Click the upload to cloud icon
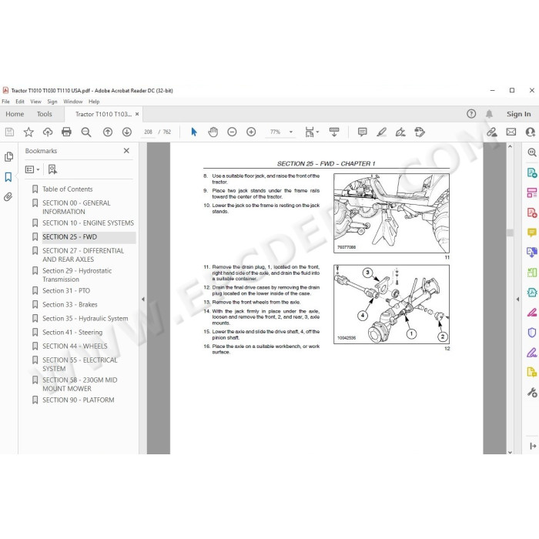539x539 pixels. pyautogui.click(x=48, y=132)
